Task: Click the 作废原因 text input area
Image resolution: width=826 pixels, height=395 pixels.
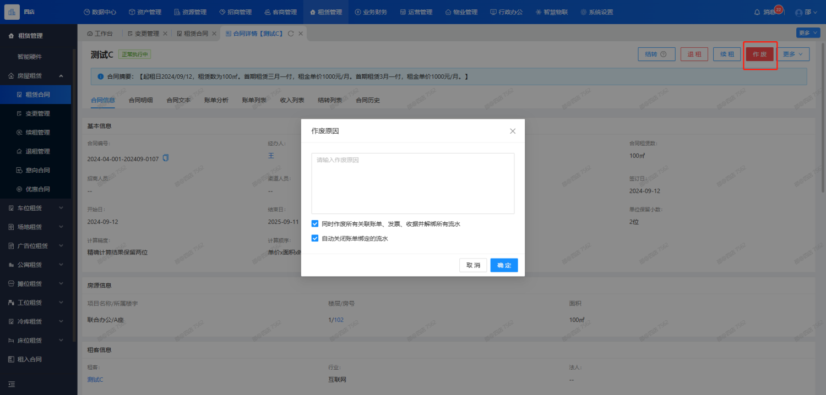Action: [412, 183]
